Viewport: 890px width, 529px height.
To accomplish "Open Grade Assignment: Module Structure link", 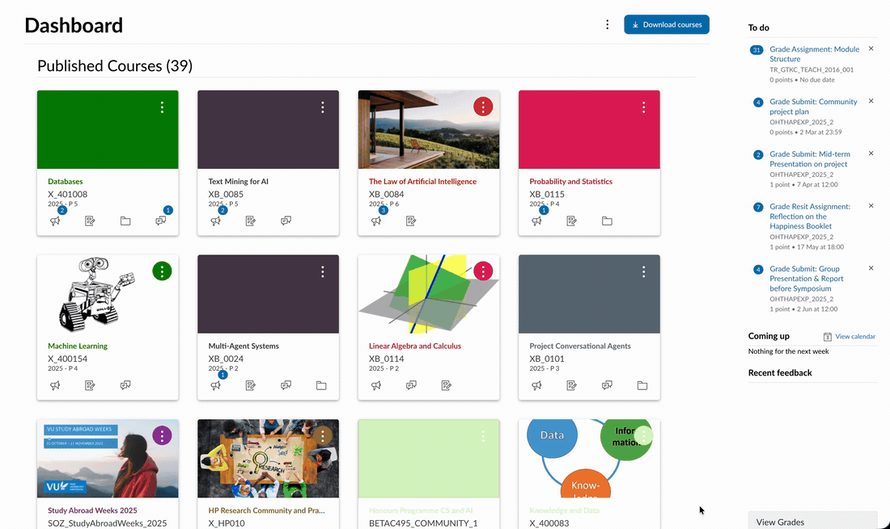I will (815, 54).
